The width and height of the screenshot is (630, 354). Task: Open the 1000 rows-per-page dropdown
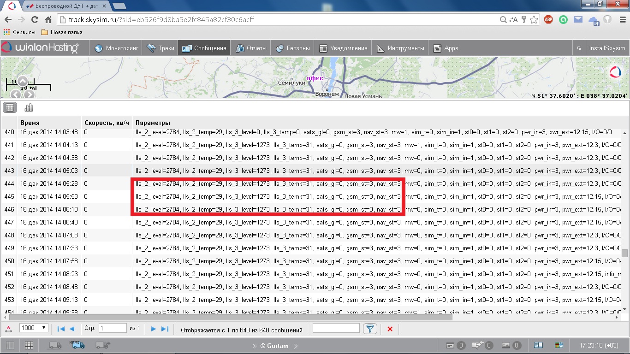[x=34, y=328]
